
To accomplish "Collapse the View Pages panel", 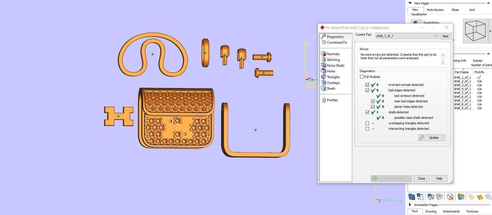I will (x=410, y=3).
